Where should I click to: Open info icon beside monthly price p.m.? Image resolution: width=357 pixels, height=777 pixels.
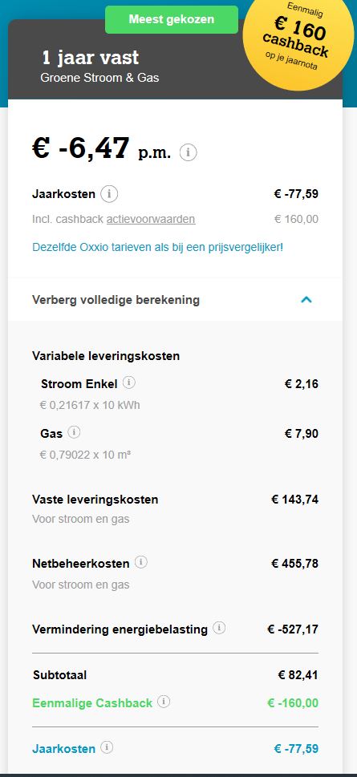[x=188, y=152]
